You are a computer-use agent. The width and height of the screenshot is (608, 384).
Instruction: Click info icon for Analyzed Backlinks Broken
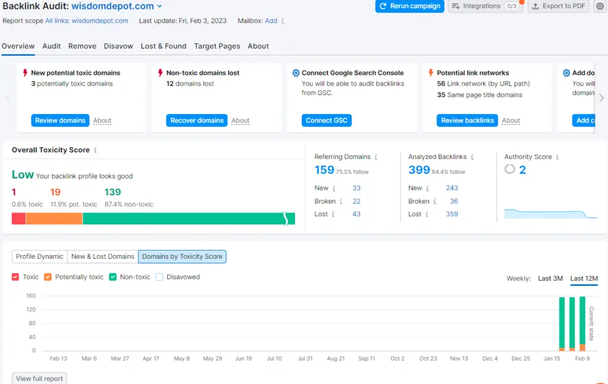435,201
